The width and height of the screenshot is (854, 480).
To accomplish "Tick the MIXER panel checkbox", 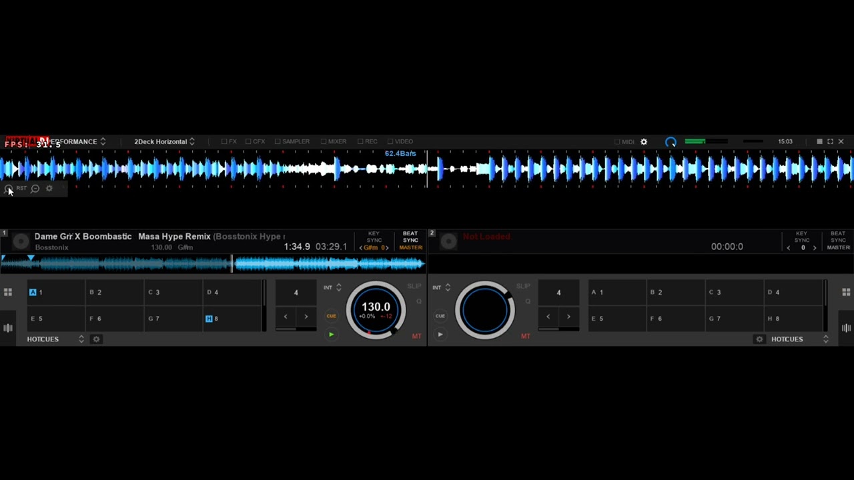I will [x=334, y=141].
